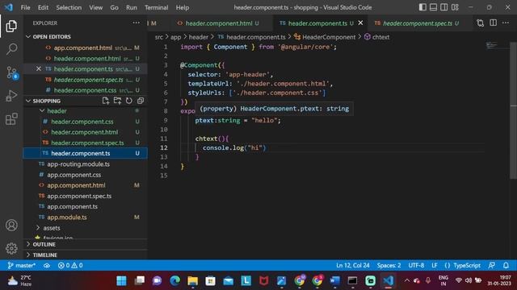This screenshot has width=517, height=290.
Task: Change indentation via Spaces: 2
Action: click(x=389, y=265)
